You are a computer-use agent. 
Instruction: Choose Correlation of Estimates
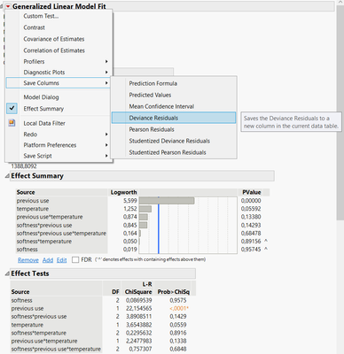coord(54,50)
